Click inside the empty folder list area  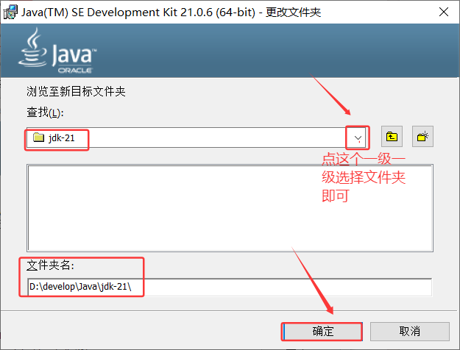230,208
